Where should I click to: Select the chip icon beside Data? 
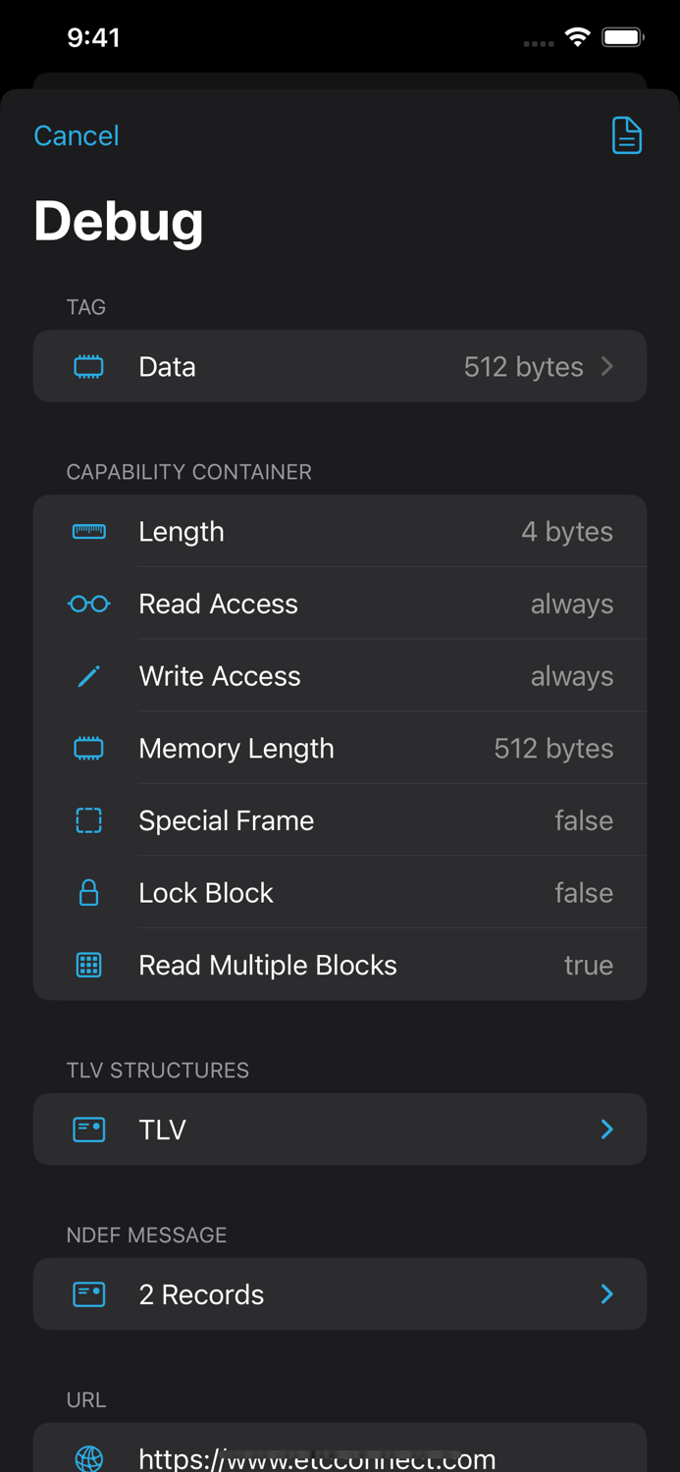click(x=88, y=366)
